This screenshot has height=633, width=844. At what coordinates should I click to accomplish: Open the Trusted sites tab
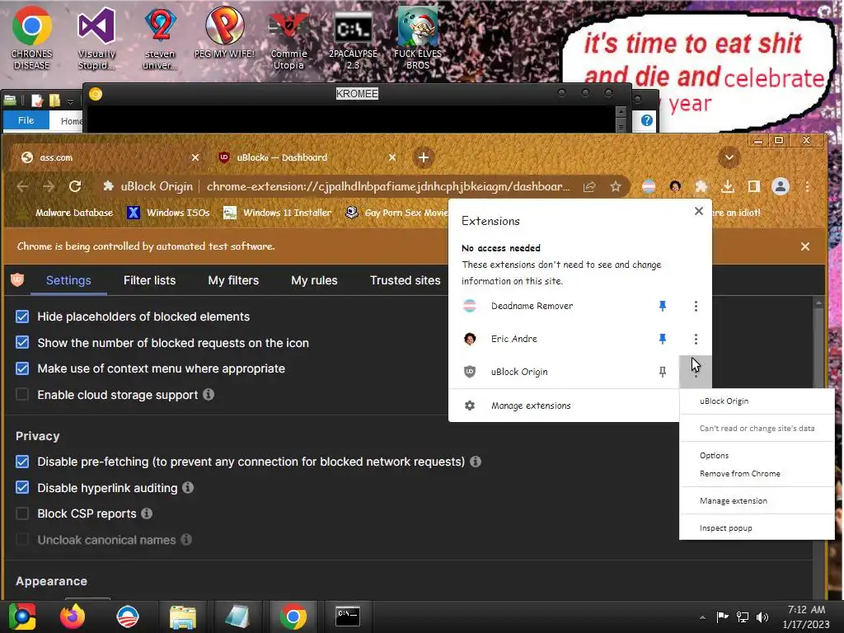click(x=406, y=280)
